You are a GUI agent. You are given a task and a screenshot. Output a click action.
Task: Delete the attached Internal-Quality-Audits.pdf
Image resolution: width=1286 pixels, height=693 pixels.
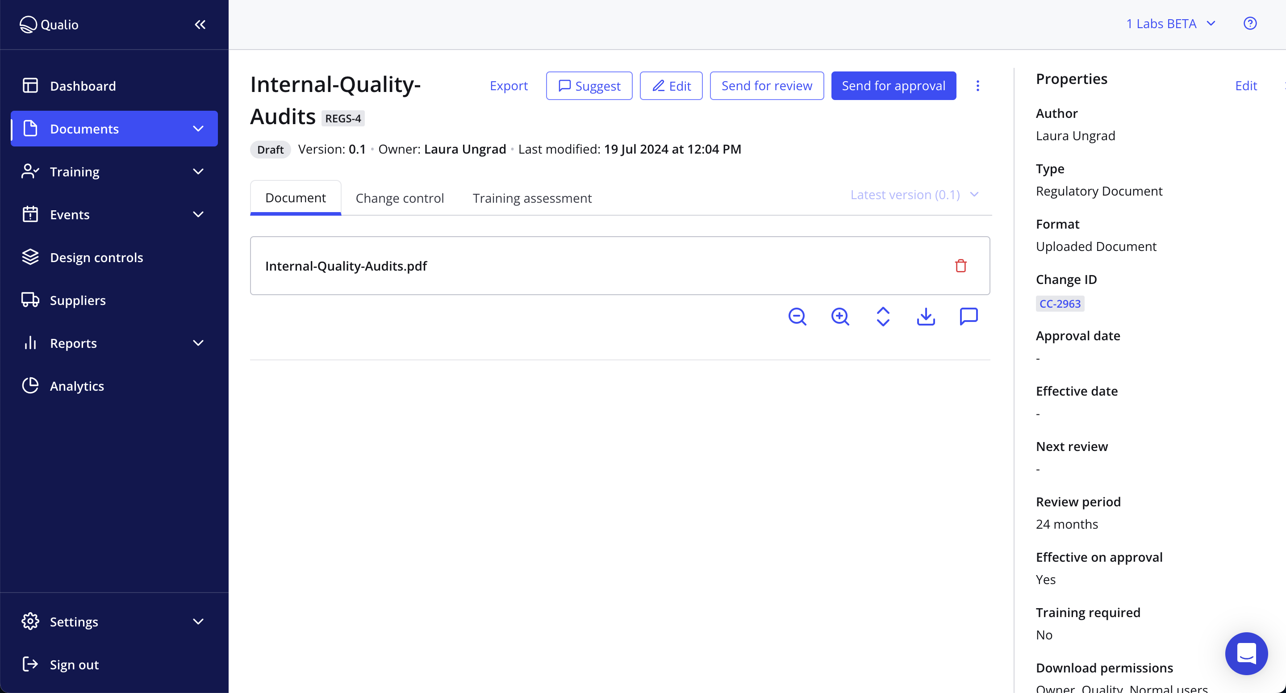(960, 265)
